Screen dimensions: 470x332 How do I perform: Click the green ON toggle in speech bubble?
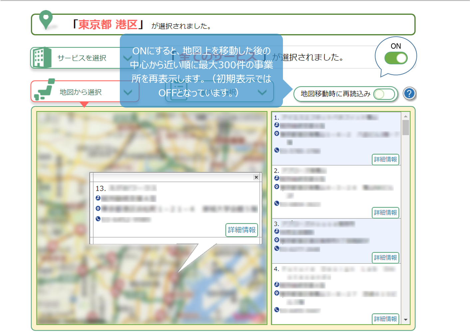[x=396, y=58]
